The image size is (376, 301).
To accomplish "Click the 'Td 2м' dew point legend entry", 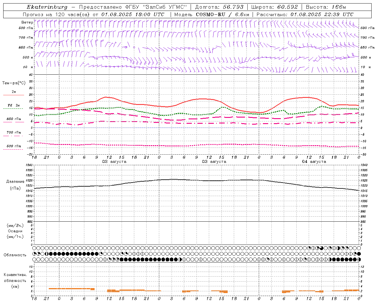I will coord(14,105).
